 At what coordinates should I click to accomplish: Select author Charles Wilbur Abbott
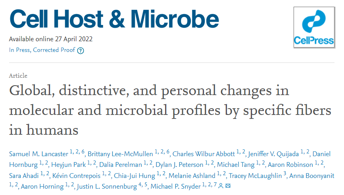click(x=204, y=154)
